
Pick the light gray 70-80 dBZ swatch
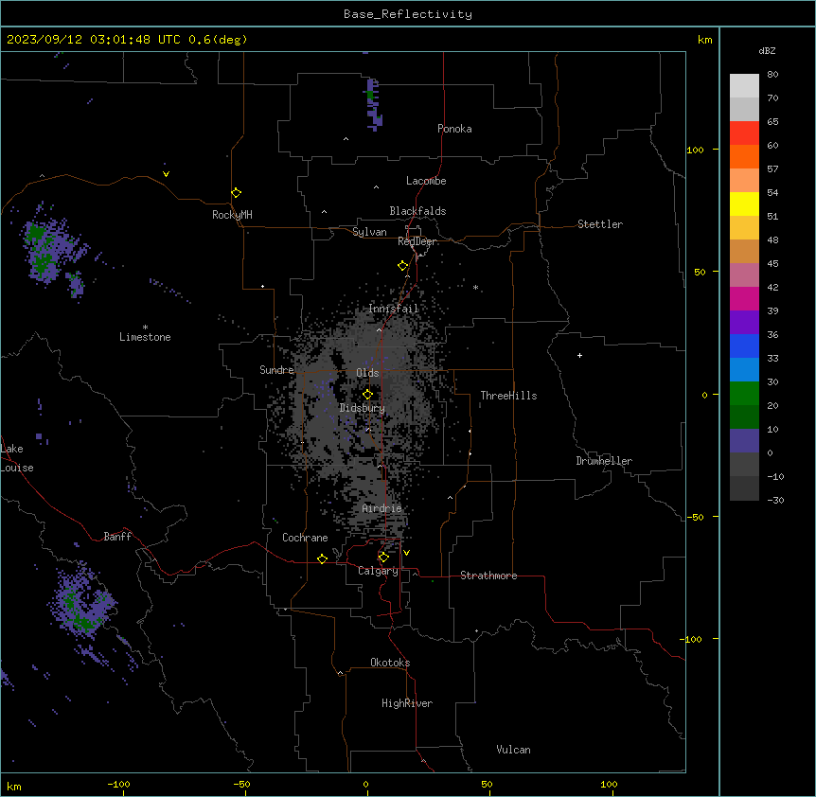point(744,85)
